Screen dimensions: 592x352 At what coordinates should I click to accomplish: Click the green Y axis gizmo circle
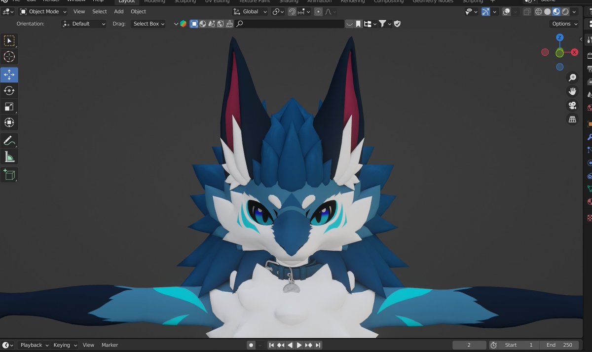[559, 52]
